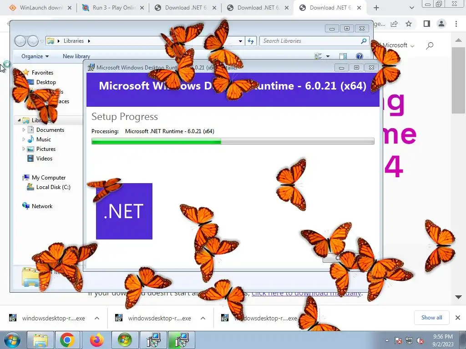
Task: Click the search magnifier on the Microsoft page
Action: (430, 46)
